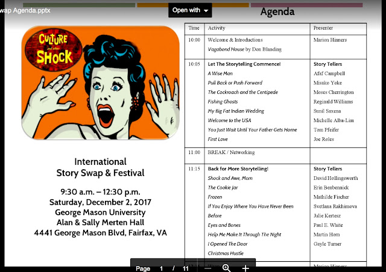Image resolution: width=386 pixels, height=272 pixels.
Task: Click the '9:30 a.m. – 12:30 p.m.' line
Action: coord(101,191)
